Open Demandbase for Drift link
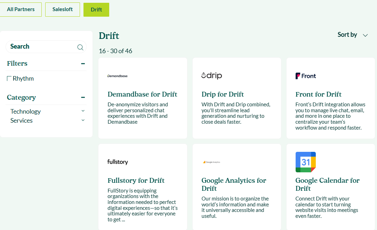The height and width of the screenshot is (230, 377). [x=142, y=94]
